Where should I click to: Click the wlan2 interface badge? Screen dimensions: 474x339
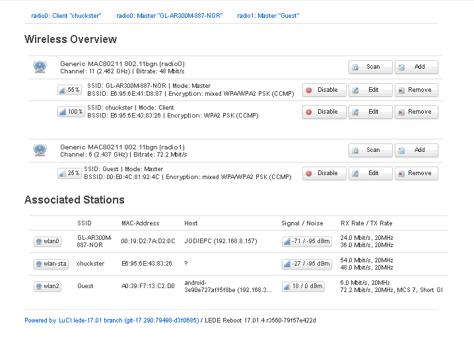click(x=48, y=286)
